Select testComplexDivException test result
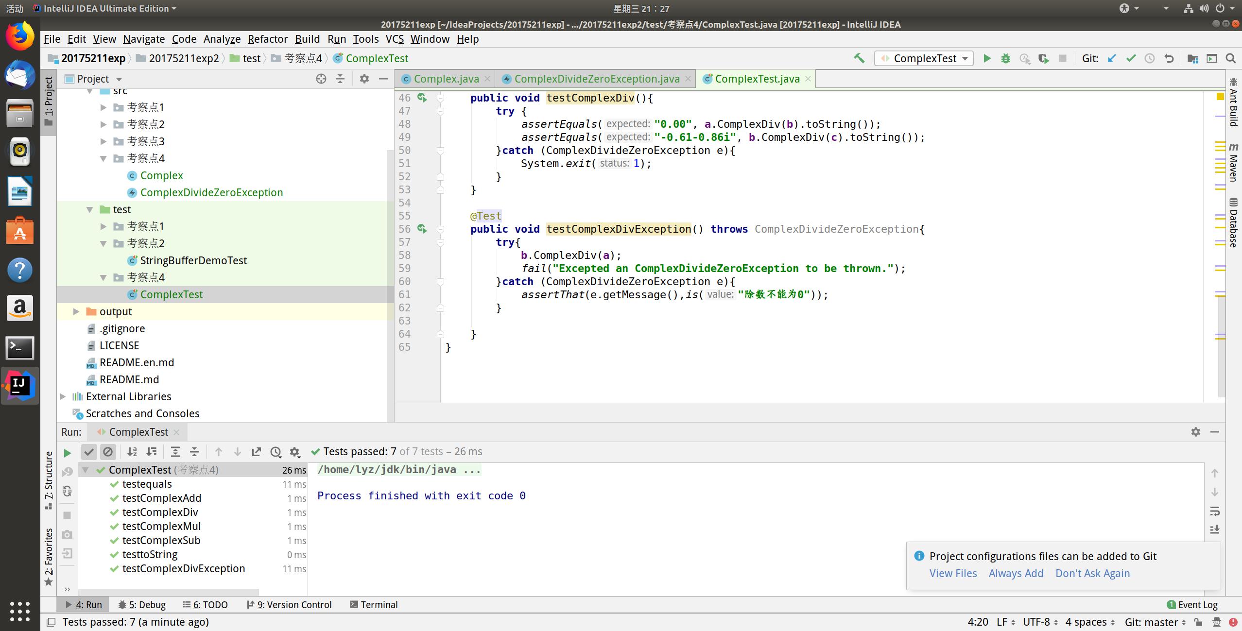Image resolution: width=1242 pixels, height=631 pixels. [x=184, y=568]
